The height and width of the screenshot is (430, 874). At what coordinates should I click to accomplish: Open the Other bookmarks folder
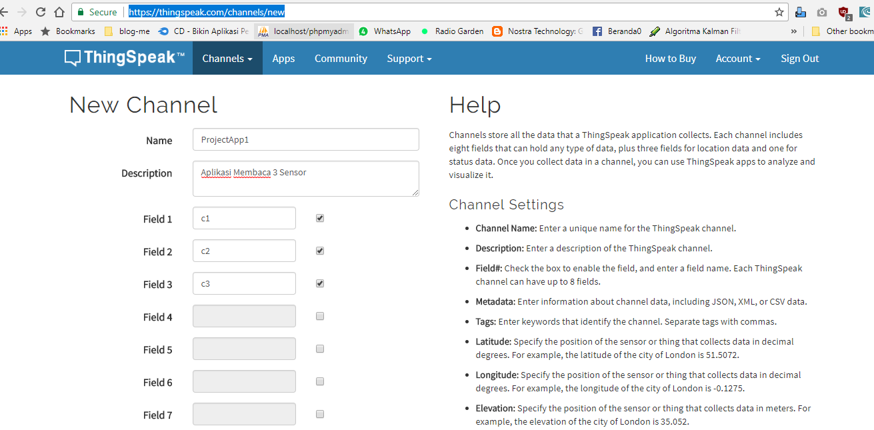pyautogui.click(x=842, y=31)
